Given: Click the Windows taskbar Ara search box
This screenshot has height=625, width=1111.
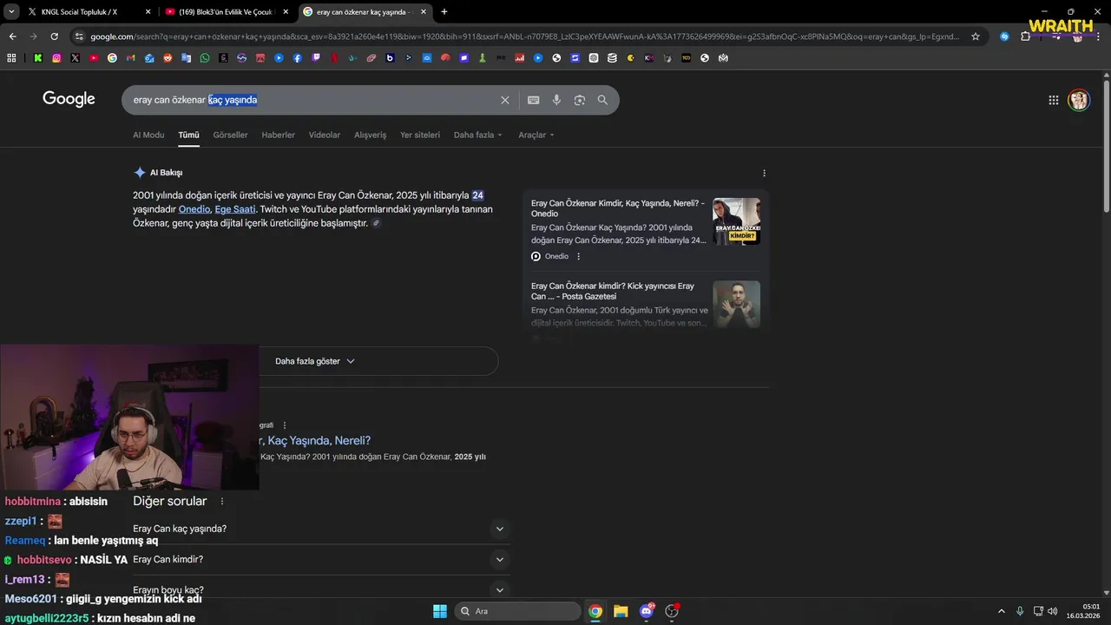Looking at the screenshot, I should coord(518,611).
